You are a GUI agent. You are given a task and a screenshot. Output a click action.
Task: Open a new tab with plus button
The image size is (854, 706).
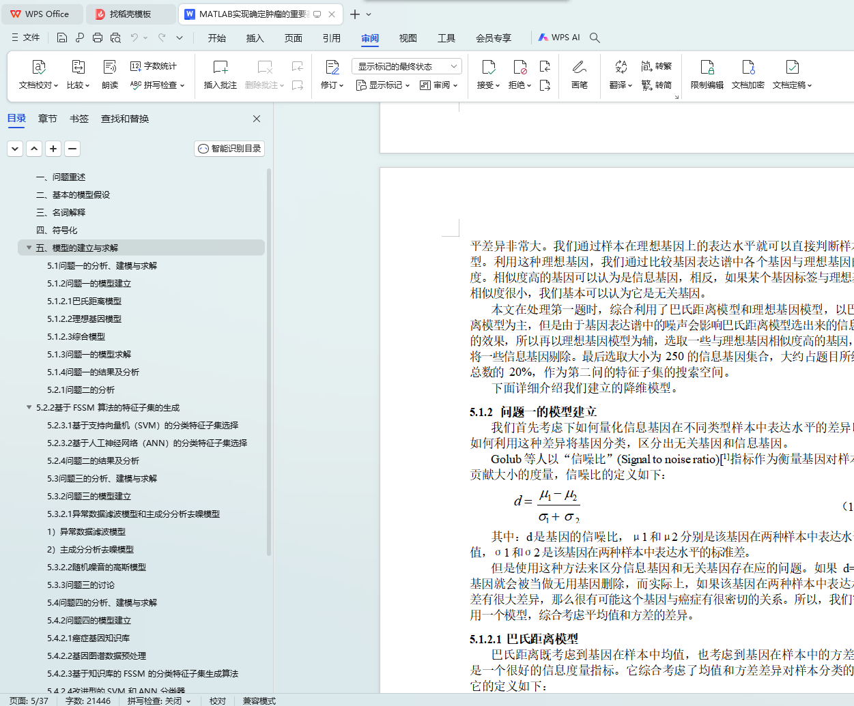[354, 14]
